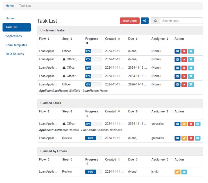Click the ApplicantLastName: Whitfield text
Viewport: 208px width, 183px height.
coord(60,91)
